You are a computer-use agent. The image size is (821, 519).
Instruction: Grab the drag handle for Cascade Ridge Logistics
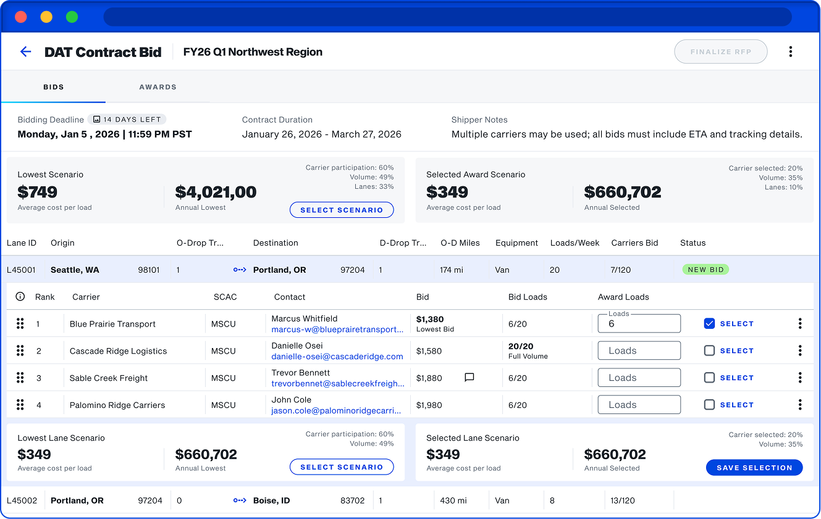[20, 351]
